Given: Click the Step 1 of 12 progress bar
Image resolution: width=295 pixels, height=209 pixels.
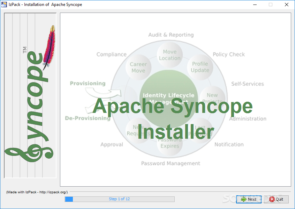Looking at the screenshot, I should click(120, 199).
